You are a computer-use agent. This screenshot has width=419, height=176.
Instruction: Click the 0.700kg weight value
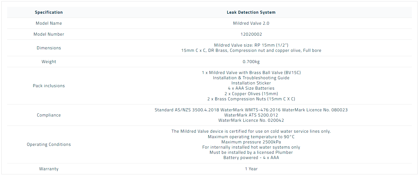pos(251,62)
